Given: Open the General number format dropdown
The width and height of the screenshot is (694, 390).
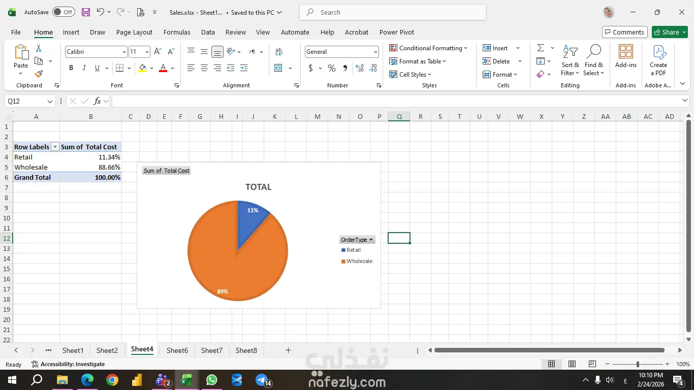Looking at the screenshot, I should tap(375, 52).
